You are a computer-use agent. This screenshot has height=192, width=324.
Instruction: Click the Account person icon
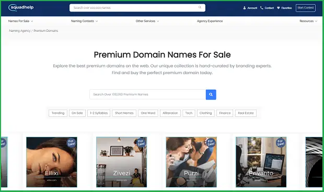(x=245, y=8)
